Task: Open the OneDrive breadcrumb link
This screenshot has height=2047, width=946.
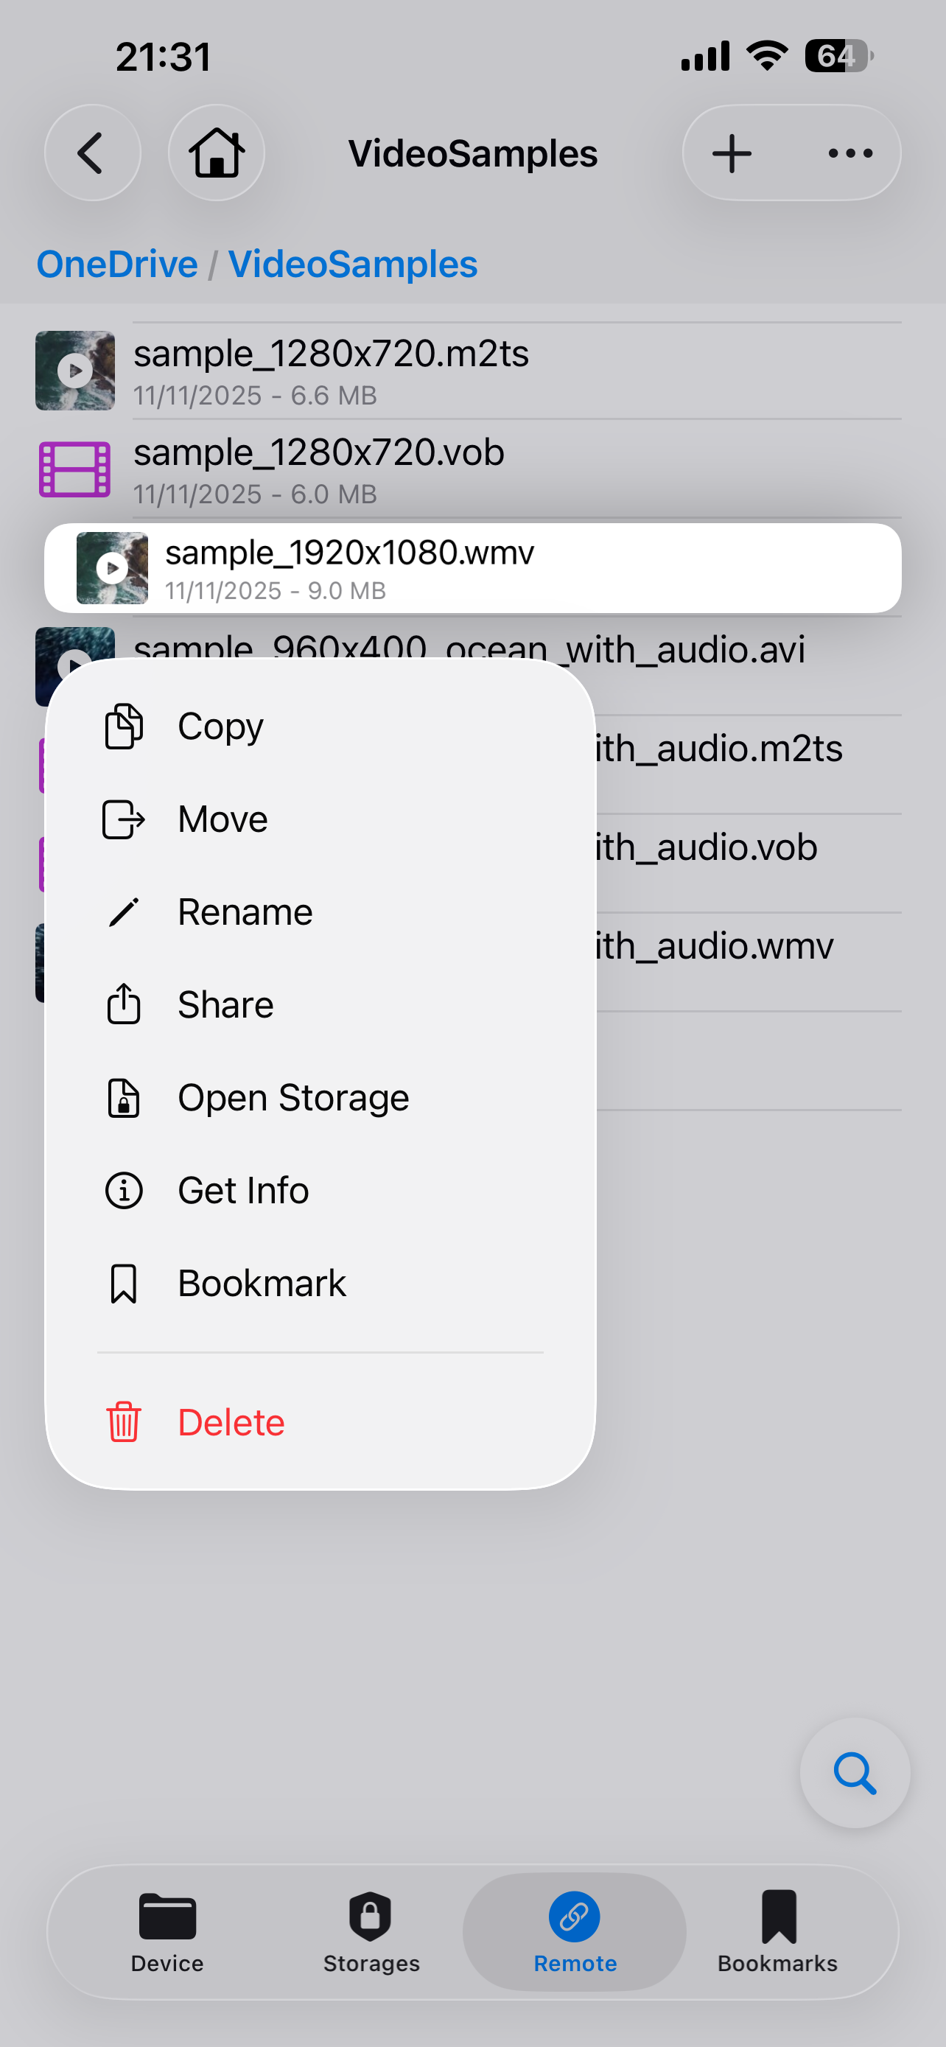Action: [118, 264]
